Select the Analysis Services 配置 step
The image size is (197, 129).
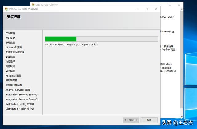pyautogui.click(x=18, y=90)
